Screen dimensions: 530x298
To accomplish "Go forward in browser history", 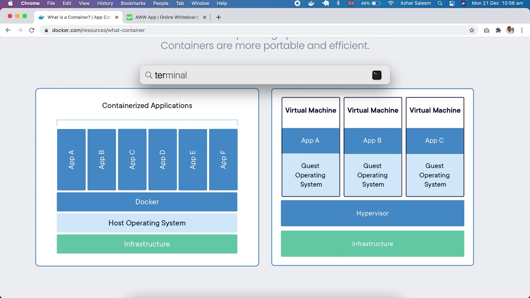I will click(20, 30).
